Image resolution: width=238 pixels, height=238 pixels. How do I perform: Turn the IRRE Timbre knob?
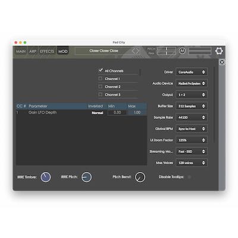click(x=46, y=177)
